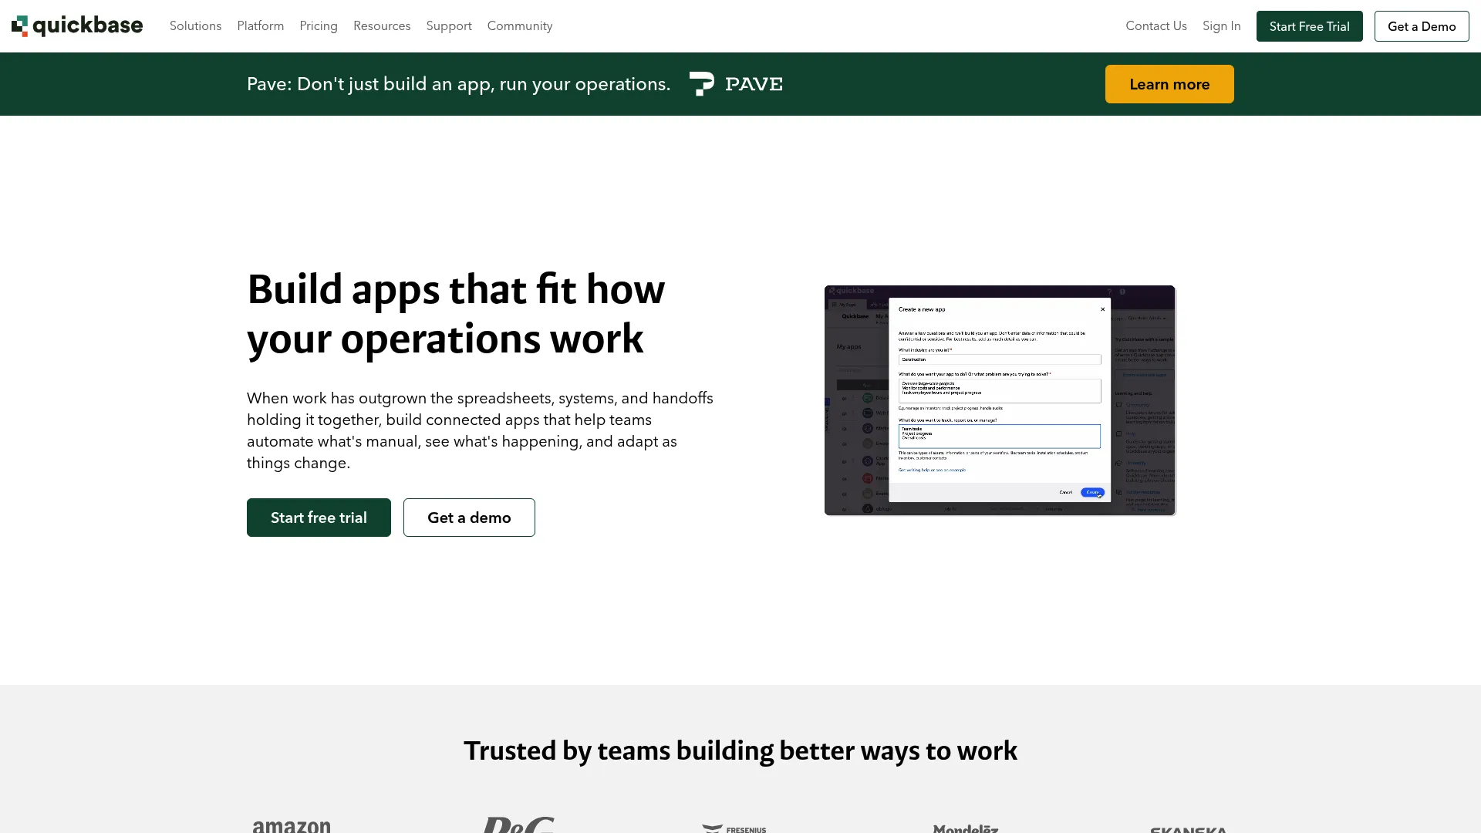Click the header Start Free Trial button
The height and width of the screenshot is (833, 1481).
(x=1310, y=26)
